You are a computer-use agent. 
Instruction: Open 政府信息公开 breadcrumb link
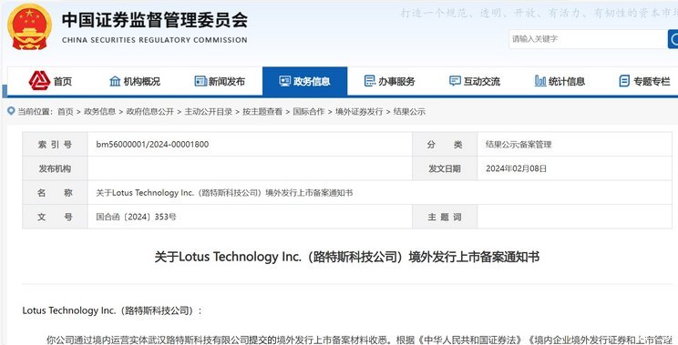(149, 112)
